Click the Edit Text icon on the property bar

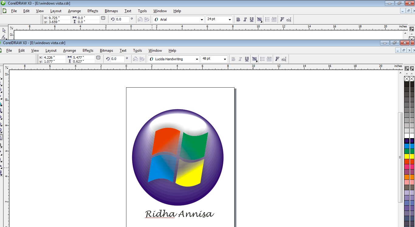[284, 59]
